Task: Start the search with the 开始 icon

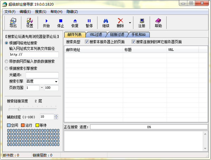Action: pyautogui.click(x=46, y=23)
